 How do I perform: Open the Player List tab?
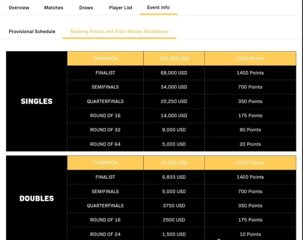point(121,8)
